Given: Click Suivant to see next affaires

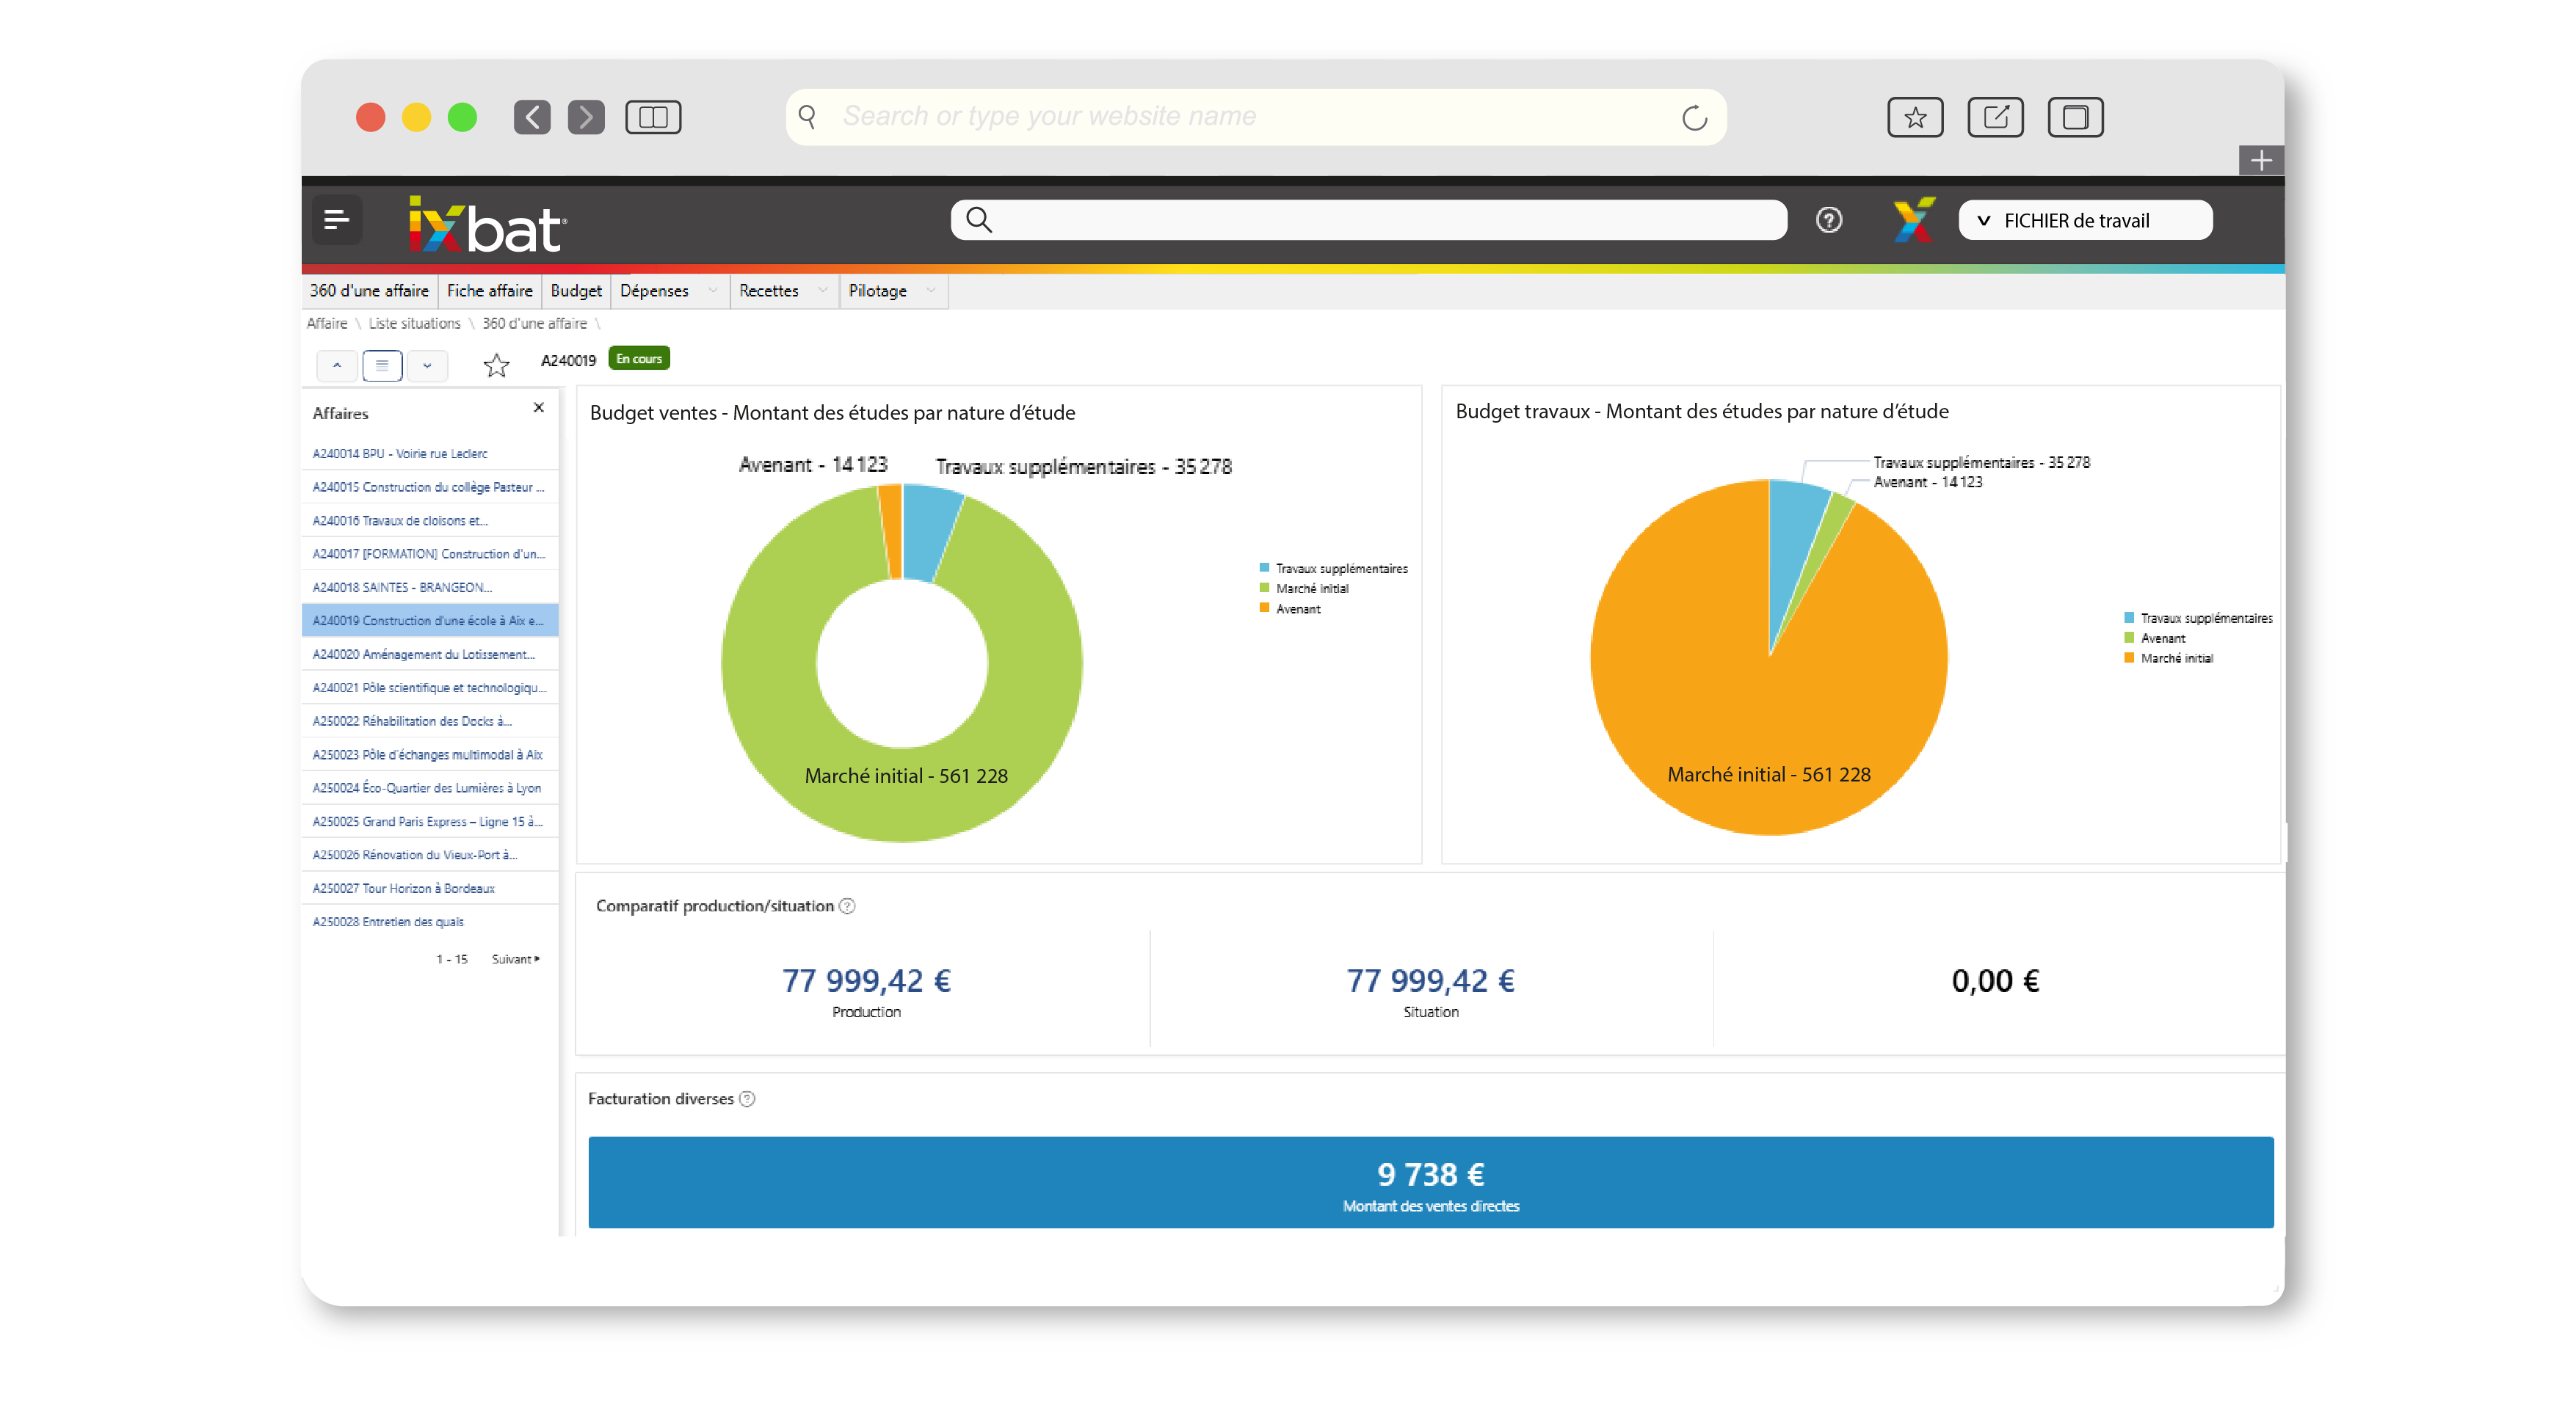Looking at the screenshot, I should [x=515, y=958].
